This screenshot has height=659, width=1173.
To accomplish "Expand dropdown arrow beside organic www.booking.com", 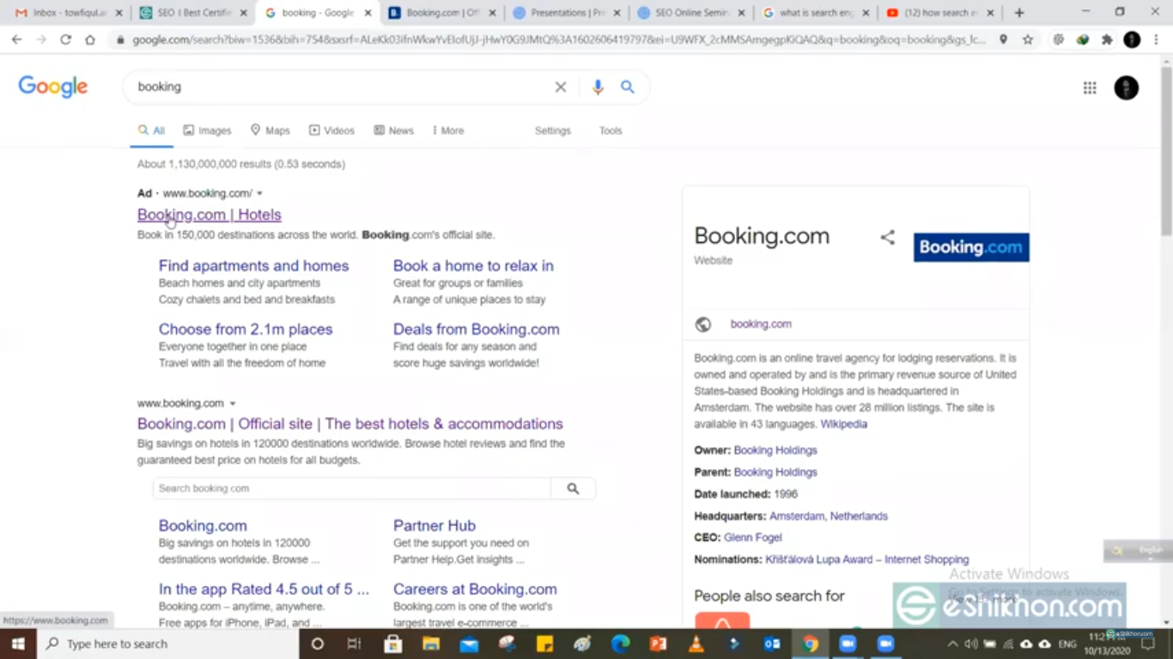I will click(233, 403).
